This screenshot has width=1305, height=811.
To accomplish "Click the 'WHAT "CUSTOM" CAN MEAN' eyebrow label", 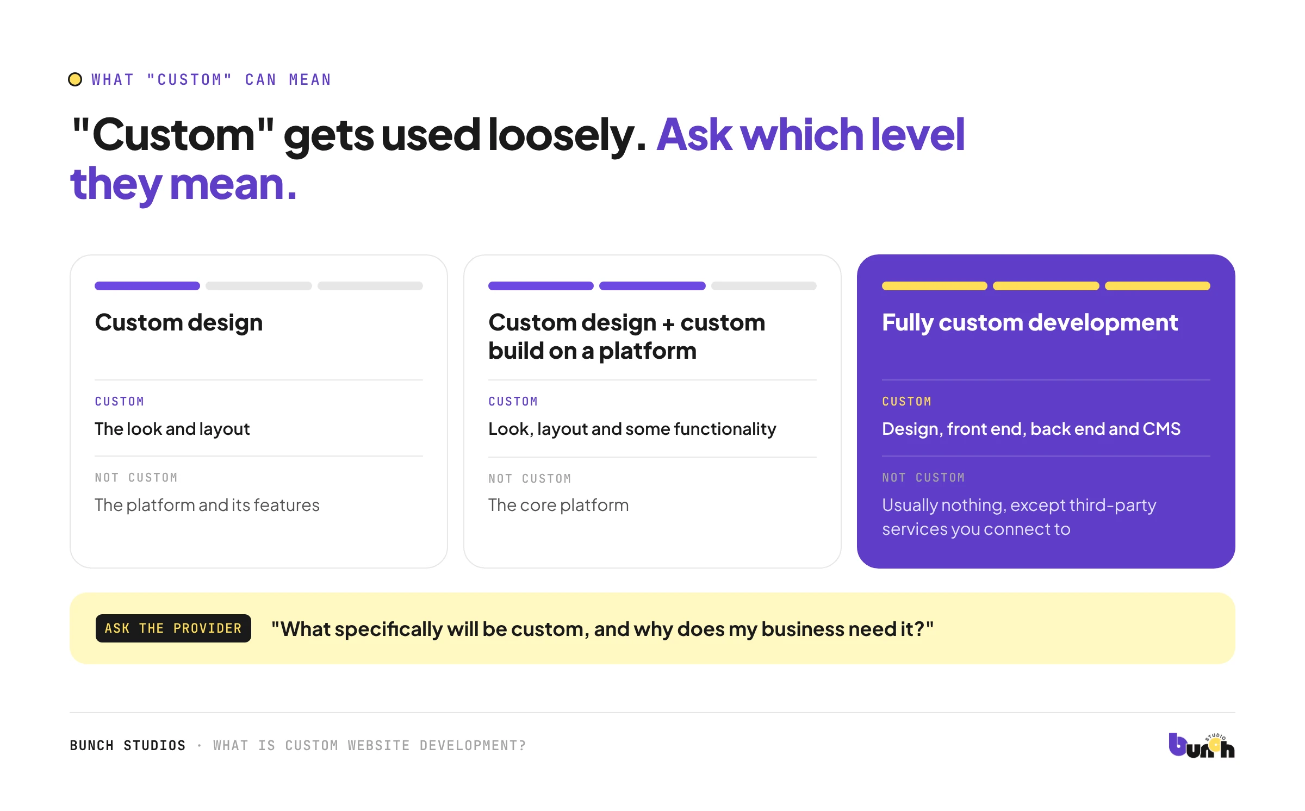I will (x=212, y=79).
